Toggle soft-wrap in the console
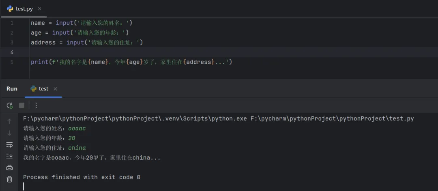This screenshot has height=191, width=438. coord(9,145)
